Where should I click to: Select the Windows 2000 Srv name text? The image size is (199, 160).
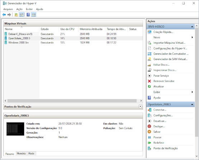19,43
